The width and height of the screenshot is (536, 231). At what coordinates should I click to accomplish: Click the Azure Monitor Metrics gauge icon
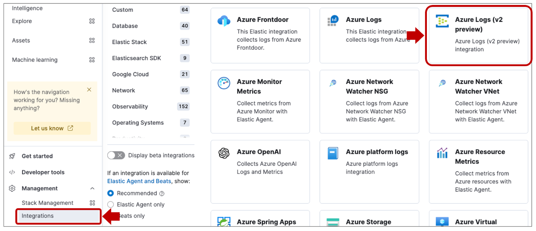pos(224,83)
